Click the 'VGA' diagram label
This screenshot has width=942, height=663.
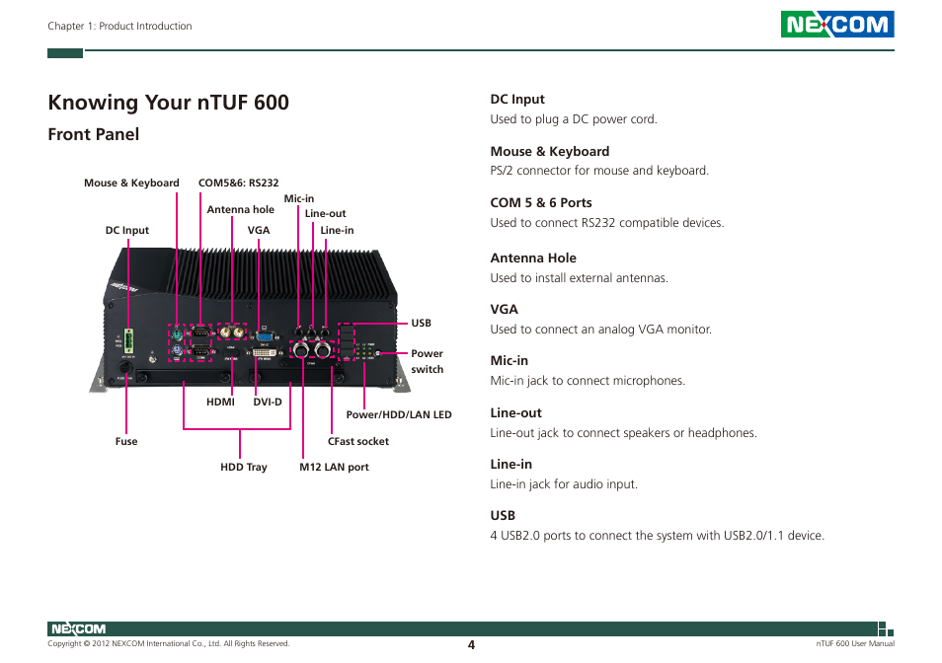click(259, 231)
